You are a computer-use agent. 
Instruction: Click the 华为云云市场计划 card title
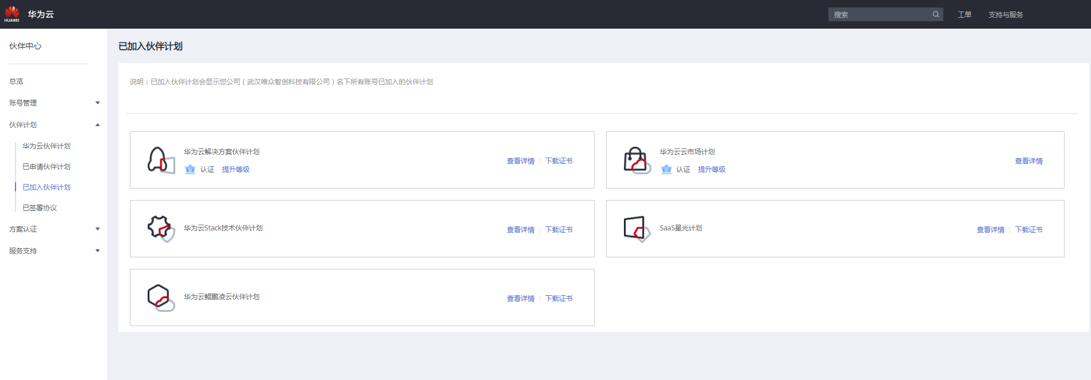(687, 152)
